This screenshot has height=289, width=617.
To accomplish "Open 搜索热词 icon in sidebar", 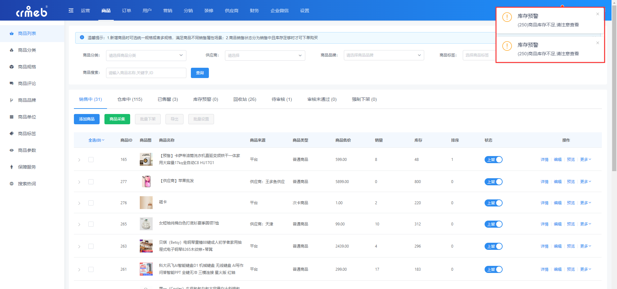I will click(12, 184).
